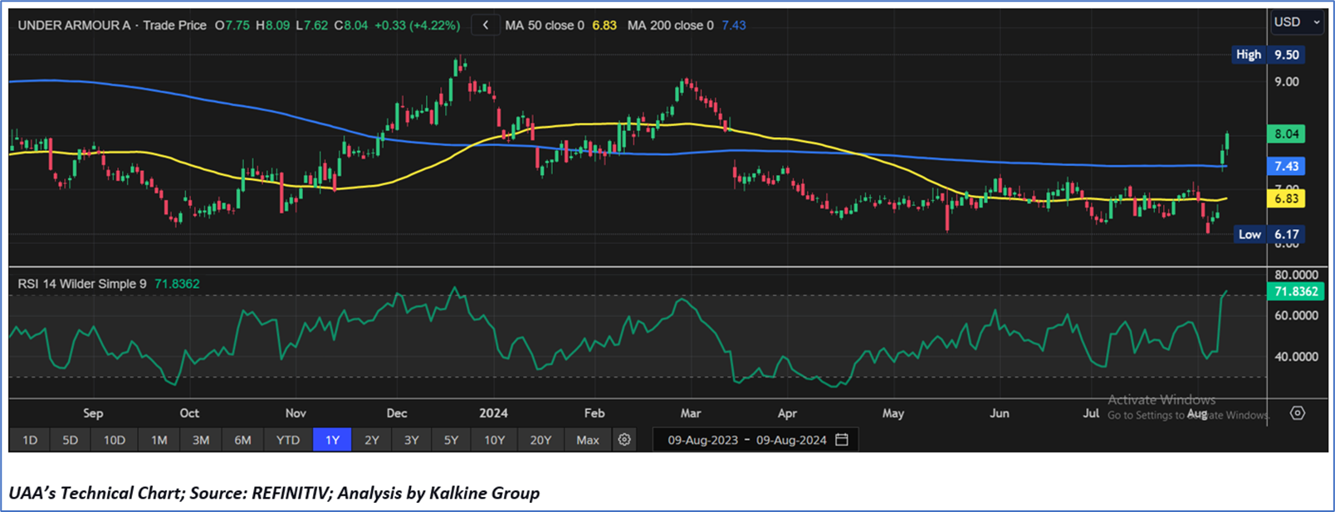Click the date range field 09-Aug-2023 to 09-Aug-2024
1335x512 pixels.
click(x=746, y=440)
